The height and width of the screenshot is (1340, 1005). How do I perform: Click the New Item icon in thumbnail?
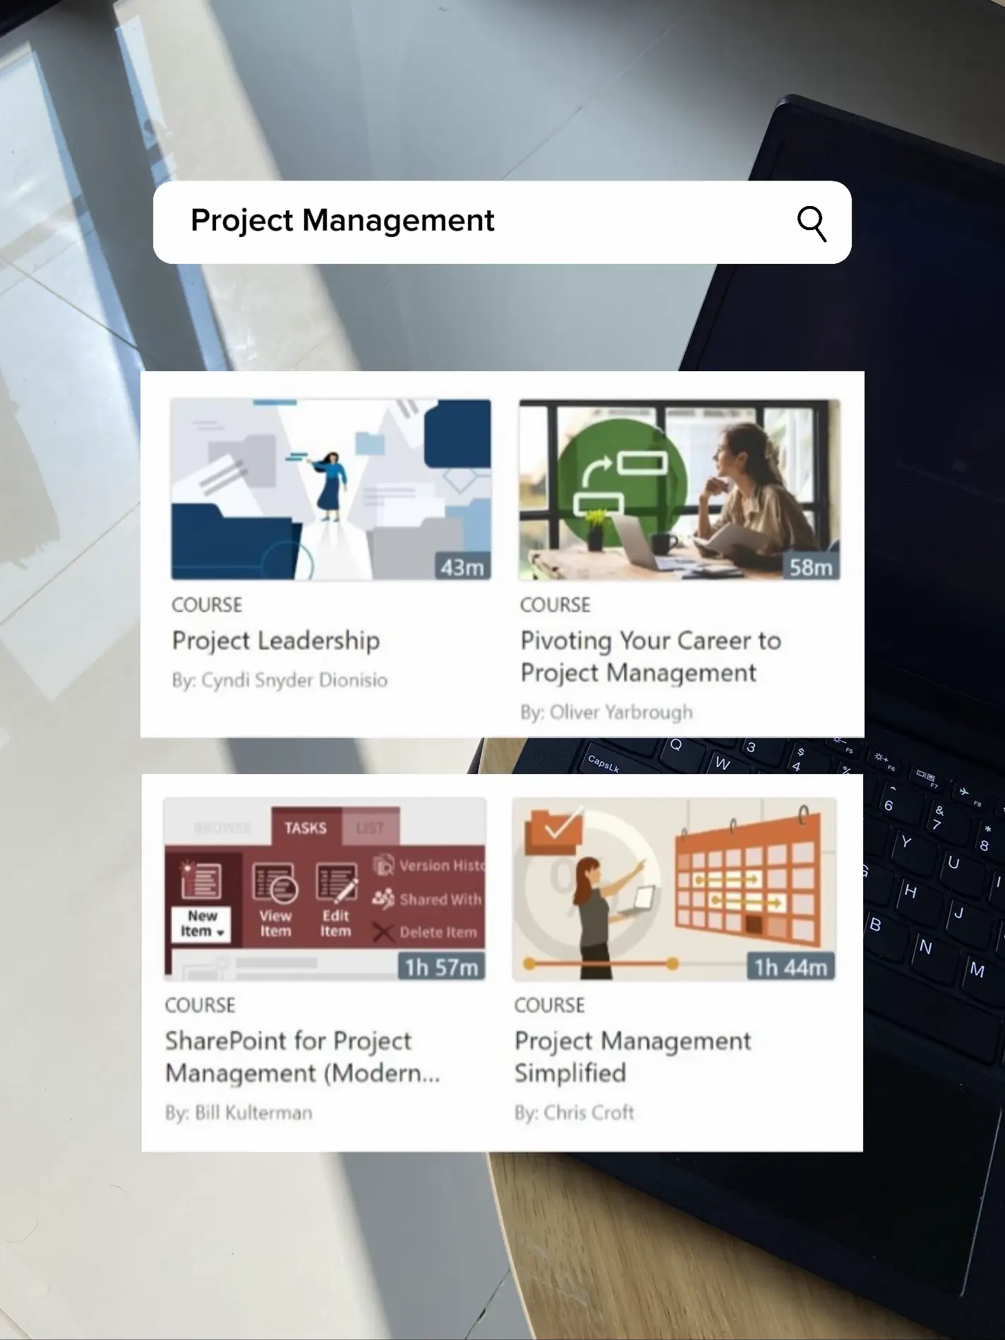click(x=202, y=900)
